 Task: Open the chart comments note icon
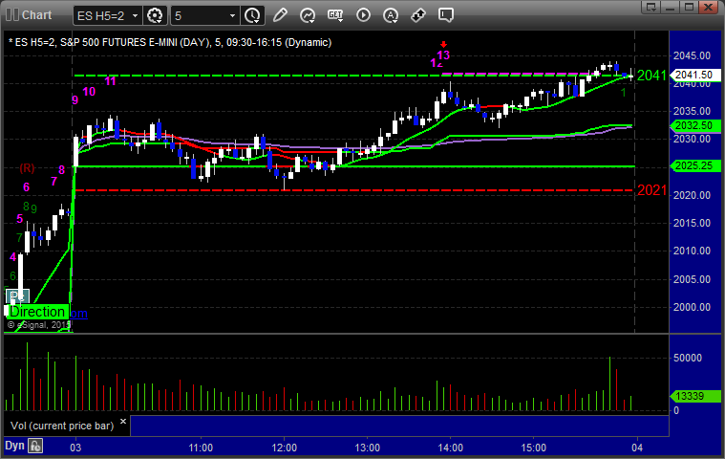pyautogui.click(x=446, y=15)
